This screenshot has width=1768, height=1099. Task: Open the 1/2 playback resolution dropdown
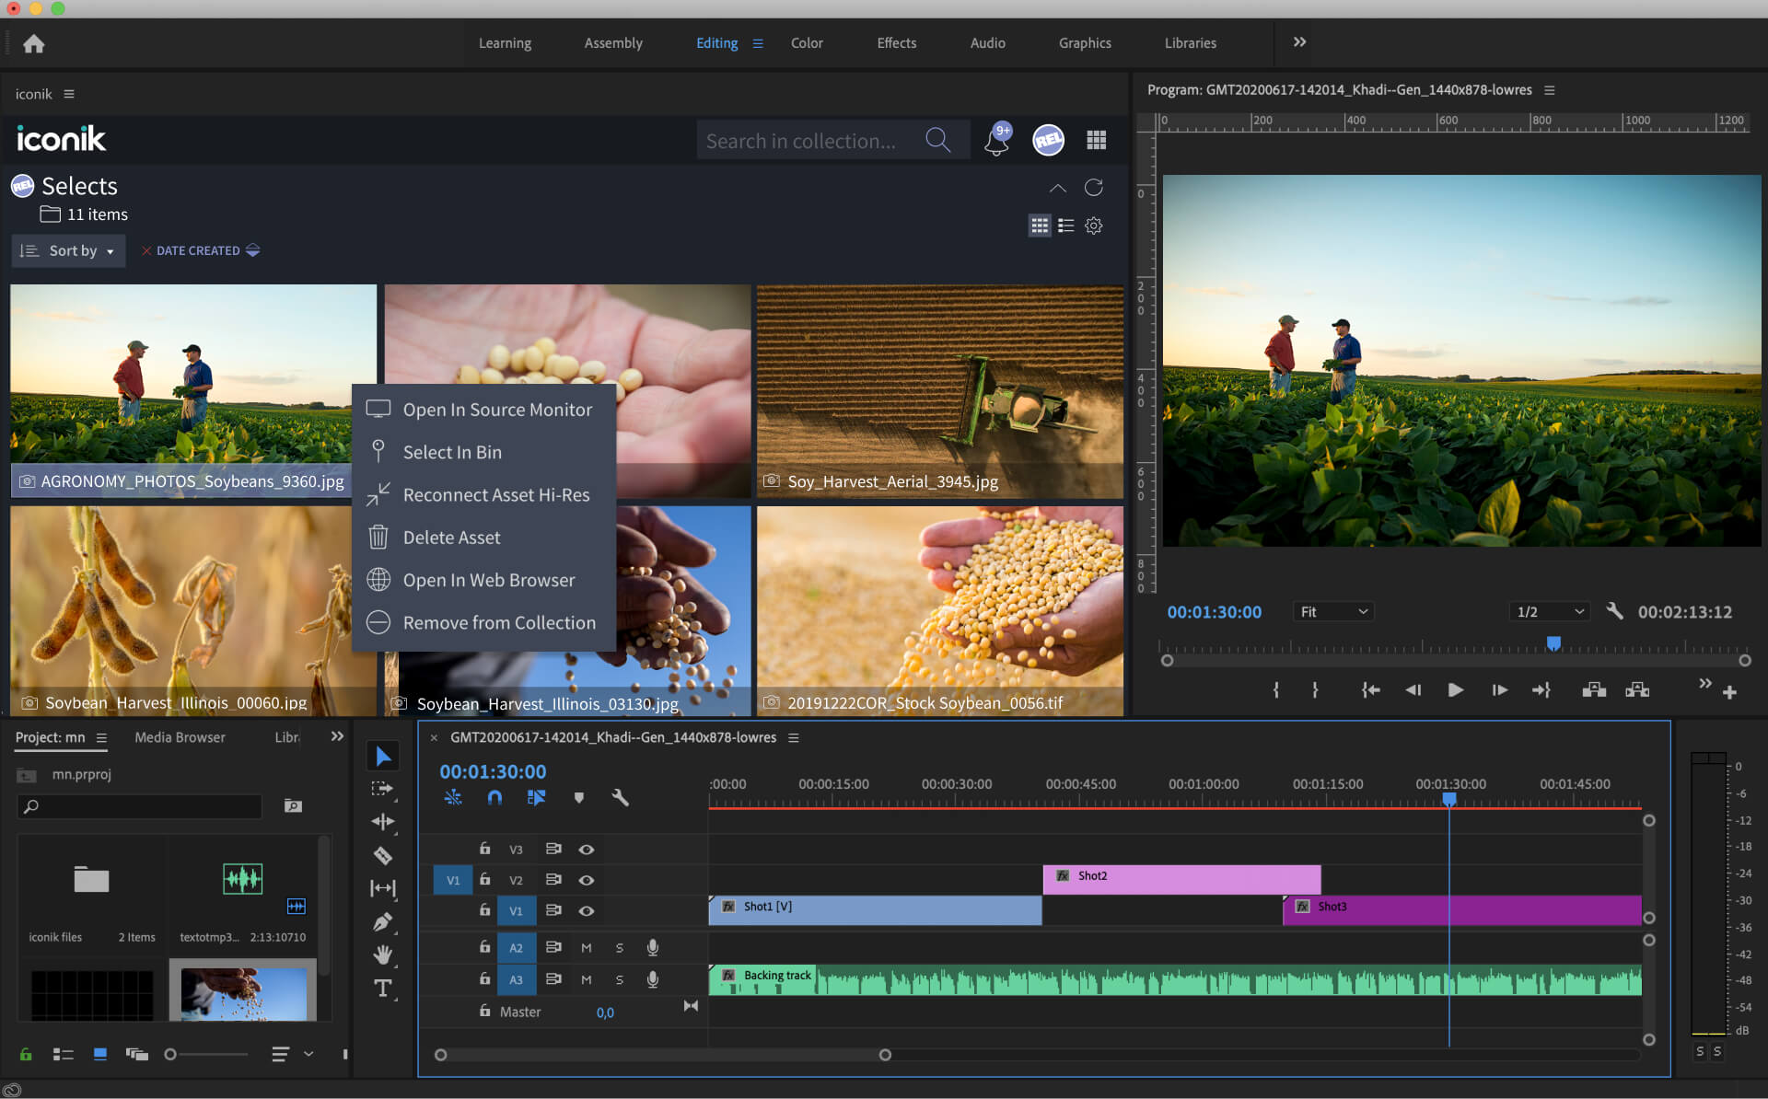tap(1550, 612)
